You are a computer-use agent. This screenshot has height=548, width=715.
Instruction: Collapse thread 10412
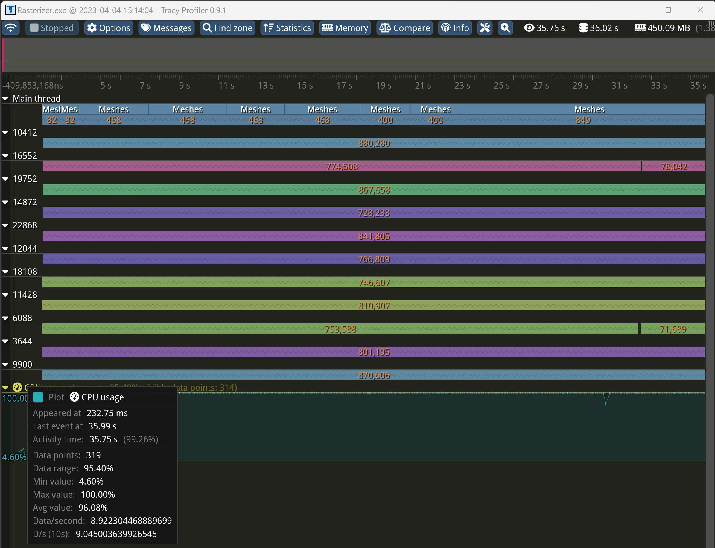[x=5, y=133]
